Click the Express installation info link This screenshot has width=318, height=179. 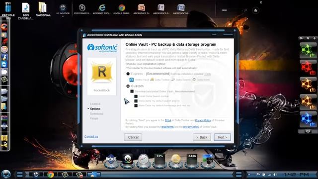tap(207, 74)
